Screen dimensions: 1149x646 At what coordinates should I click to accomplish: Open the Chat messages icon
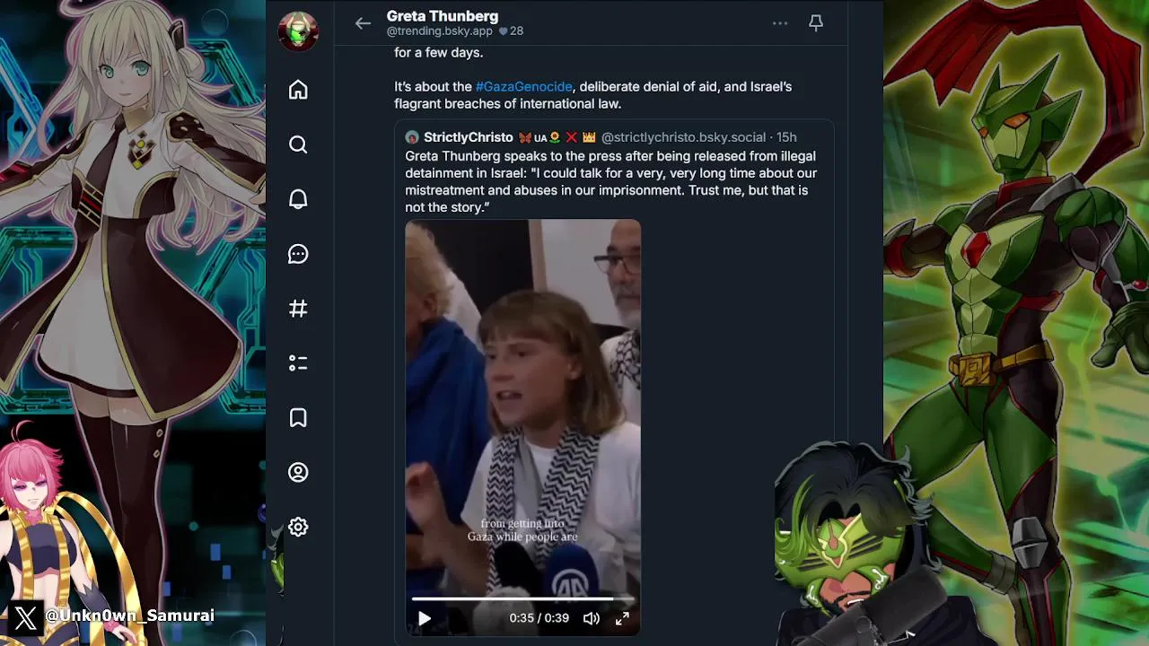298,254
